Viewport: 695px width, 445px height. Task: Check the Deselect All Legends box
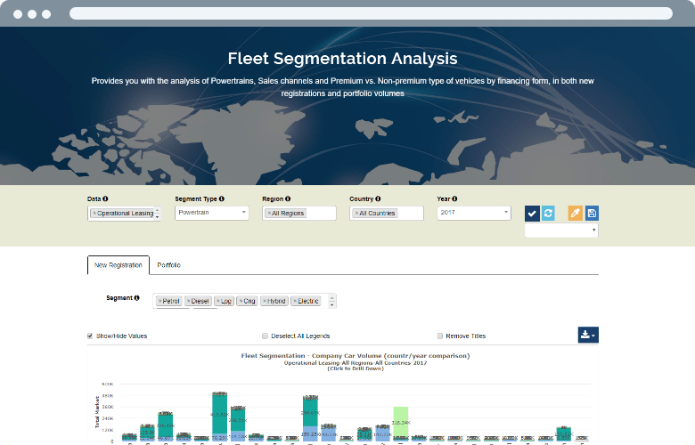tap(265, 336)
